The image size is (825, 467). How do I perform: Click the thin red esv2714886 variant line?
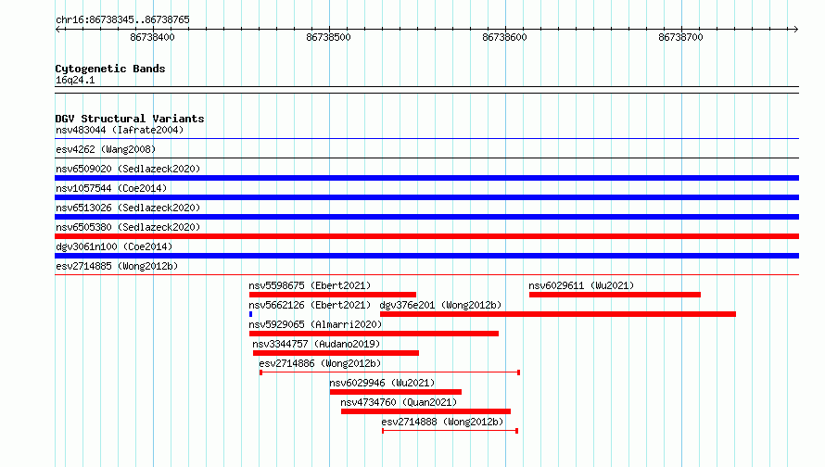390,372
